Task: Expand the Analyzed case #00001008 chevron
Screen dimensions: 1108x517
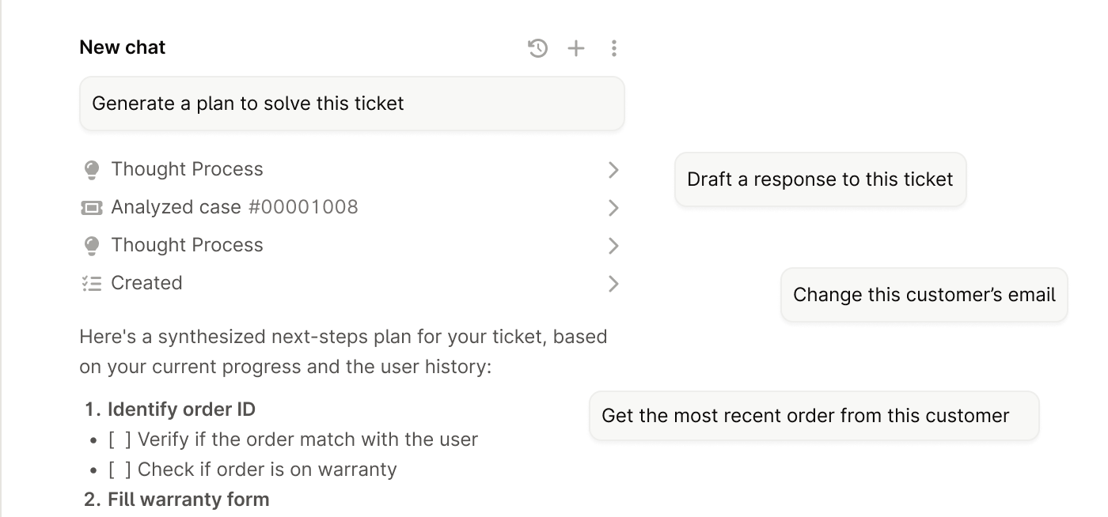Action: tap(613, 207)
